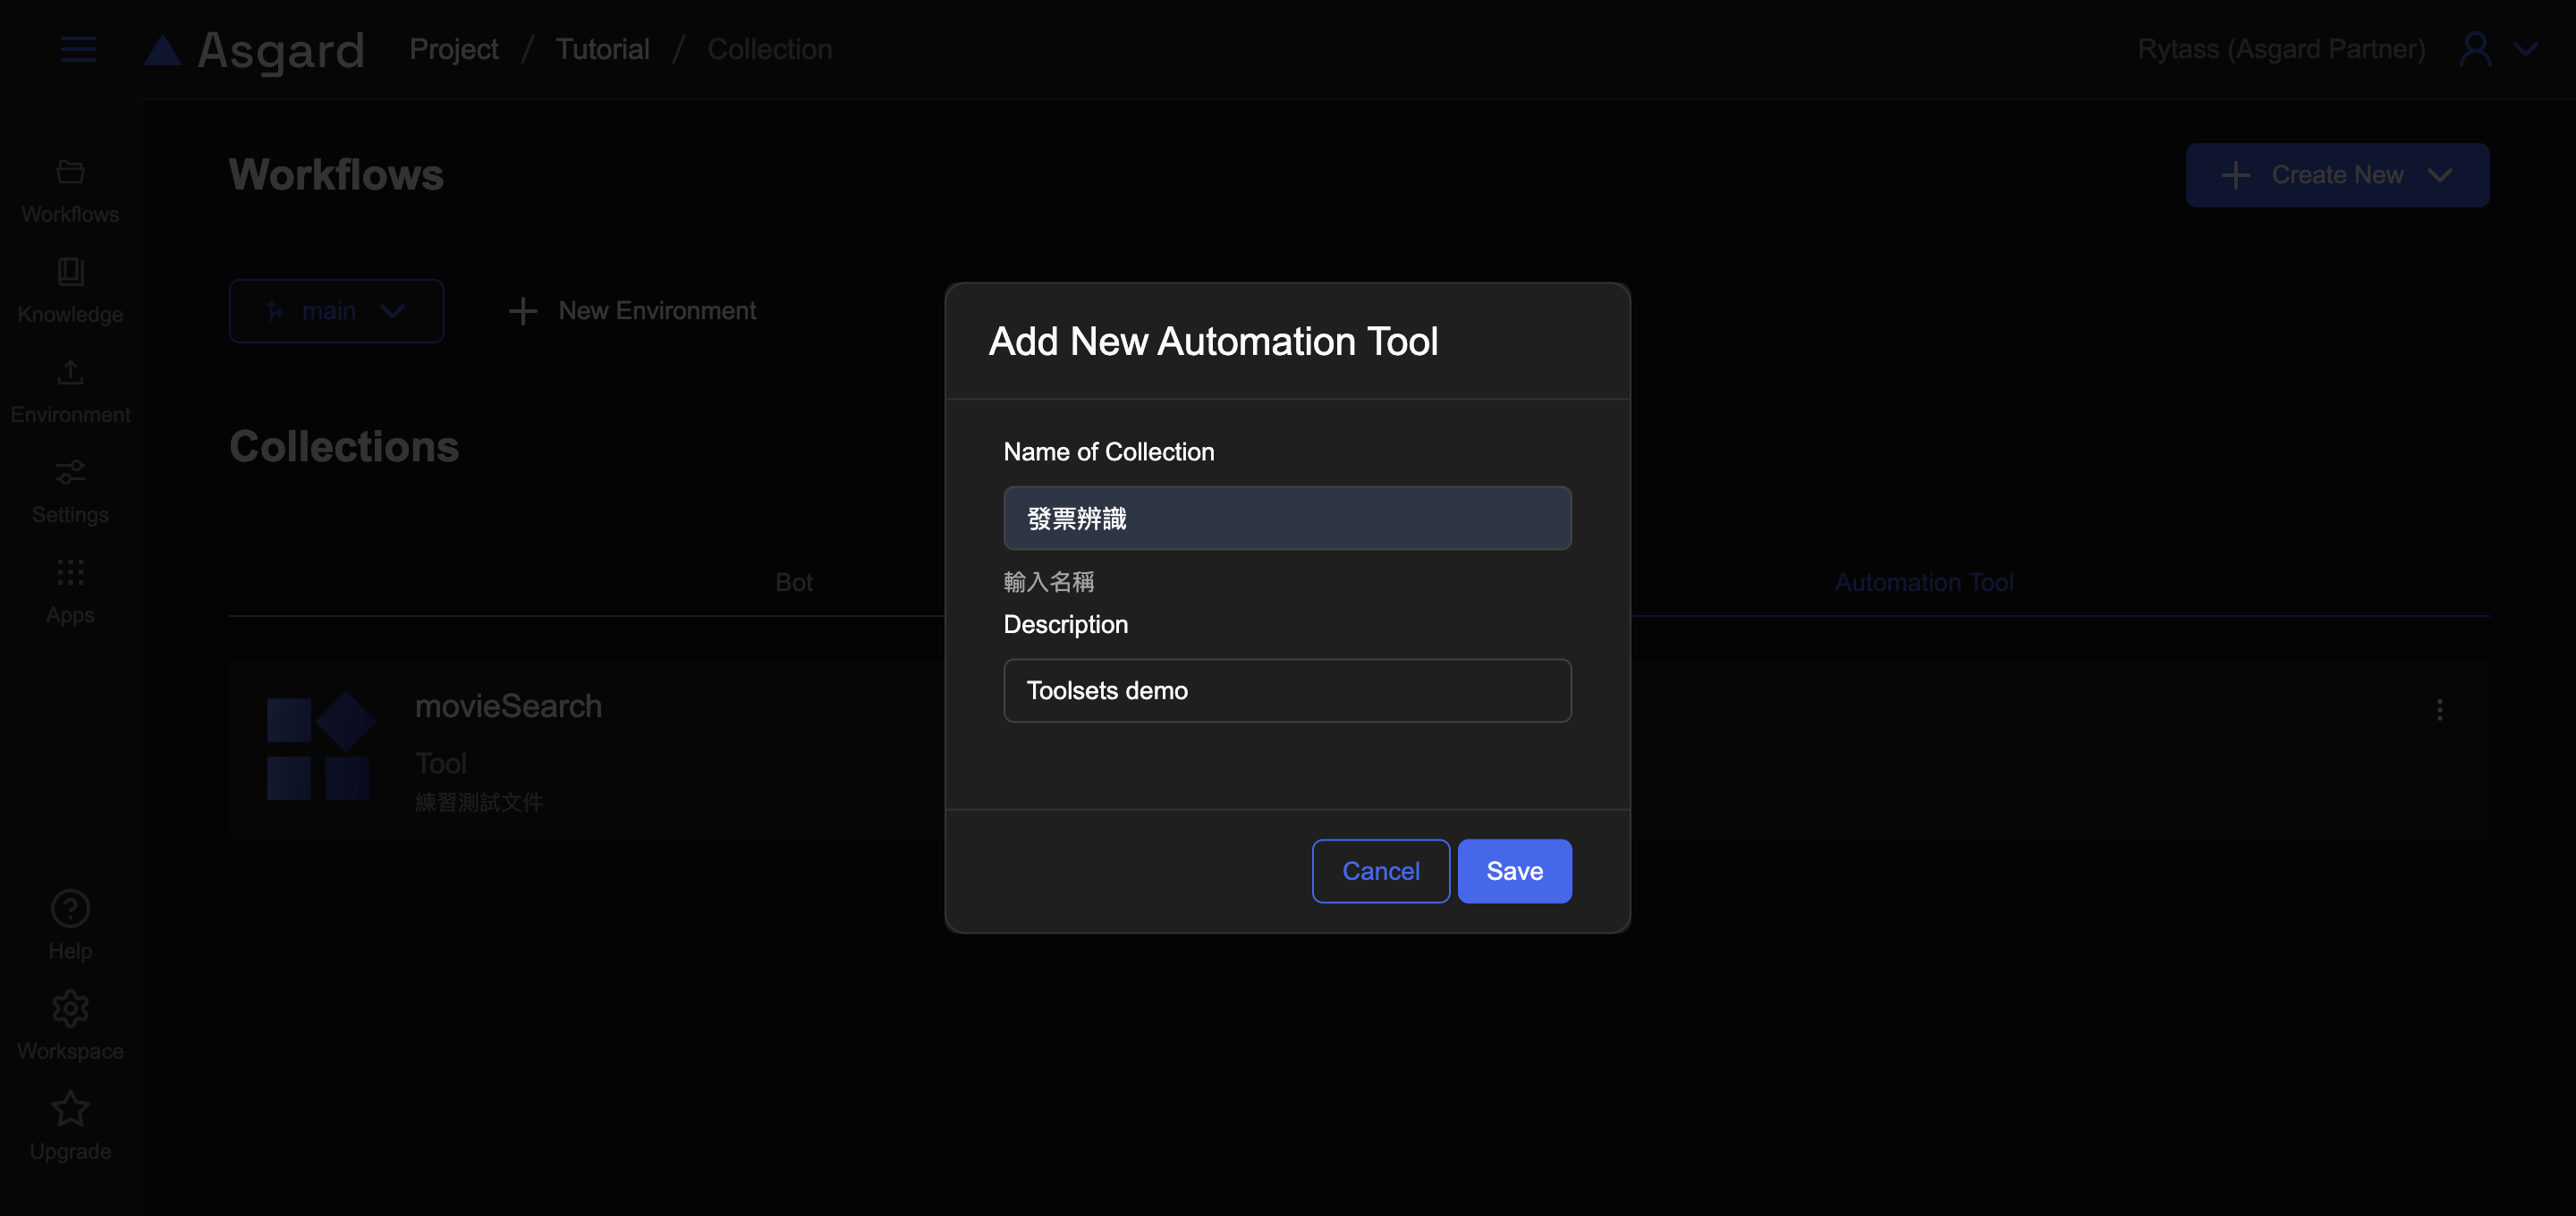2576x1216 pixels.
Task: Click the hamburger menu beside the Asgard logo
Action: coord(77,49)
